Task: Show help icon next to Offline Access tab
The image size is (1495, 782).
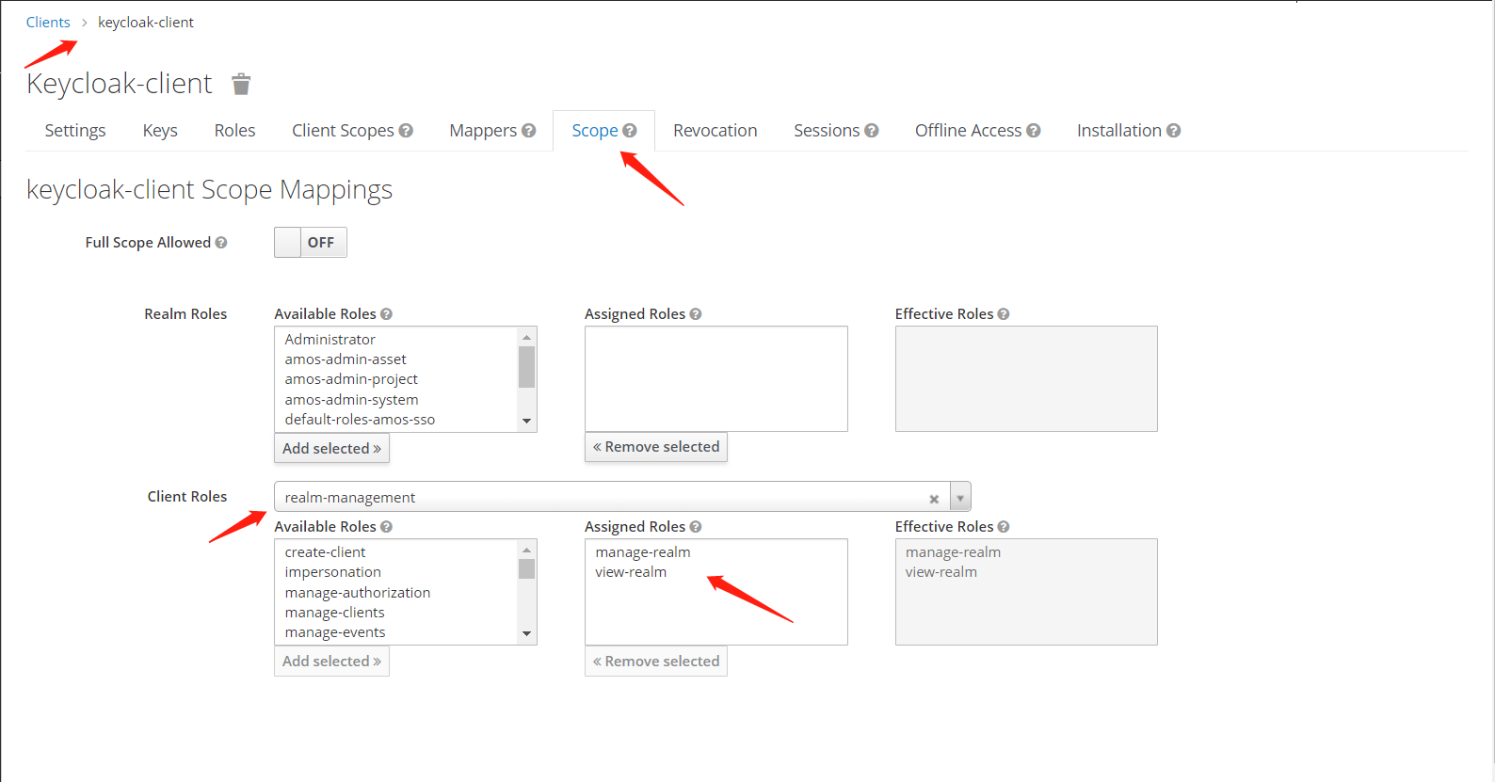Action: coord(1034,131)
